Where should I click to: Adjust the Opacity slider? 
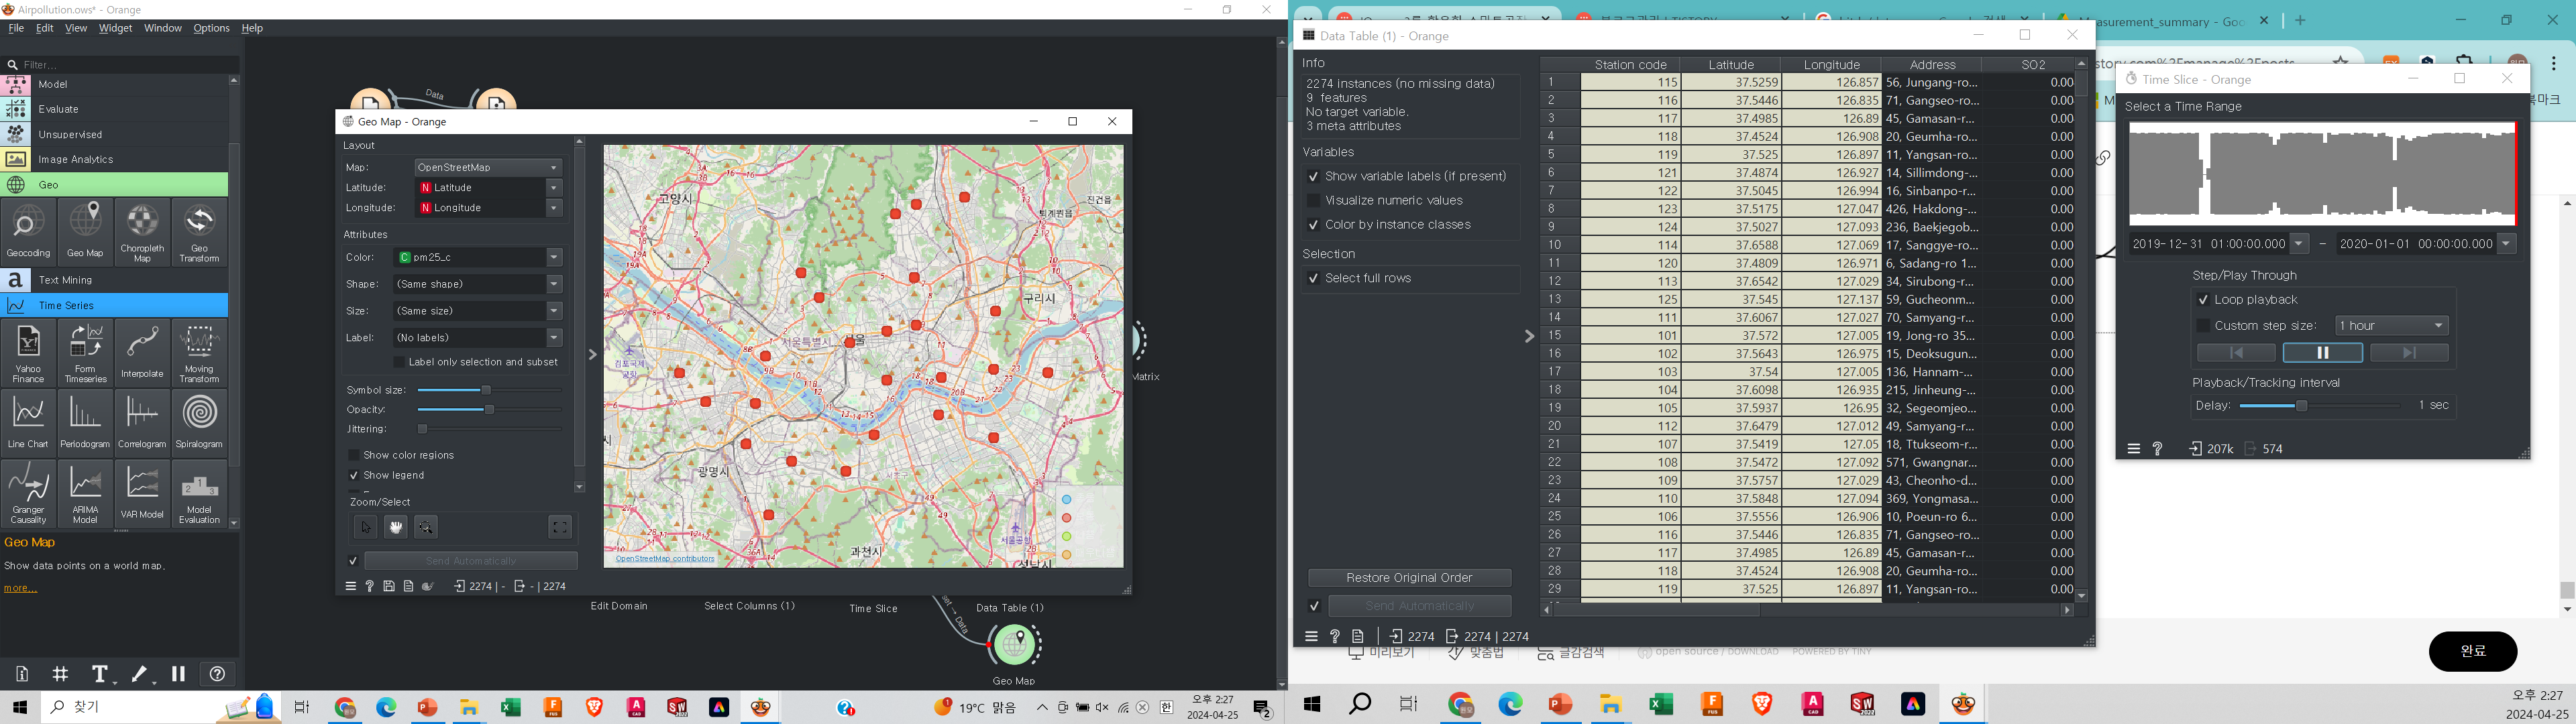pos(489,410)
